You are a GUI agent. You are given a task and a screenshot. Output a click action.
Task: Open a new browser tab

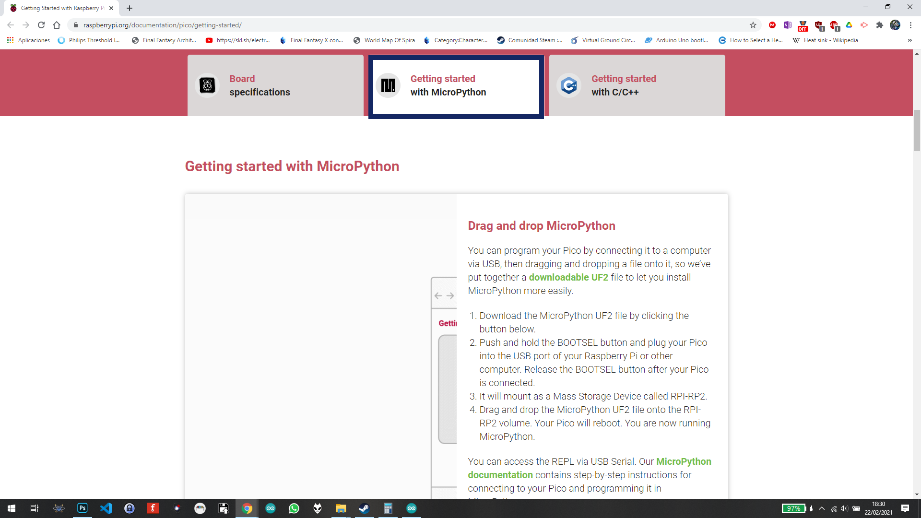tap(130, 8)
